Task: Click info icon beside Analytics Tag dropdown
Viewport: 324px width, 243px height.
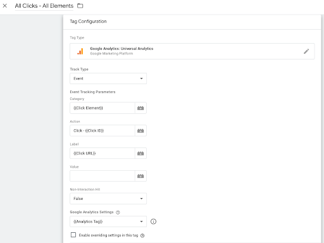Action: tap(153, 221)
